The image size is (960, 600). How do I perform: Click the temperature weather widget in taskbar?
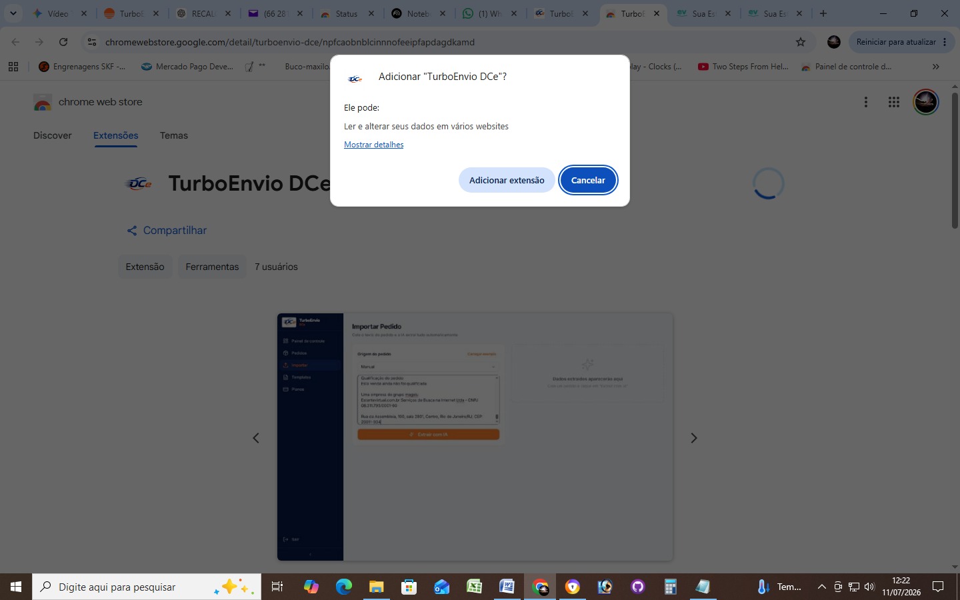pos(780,587)
